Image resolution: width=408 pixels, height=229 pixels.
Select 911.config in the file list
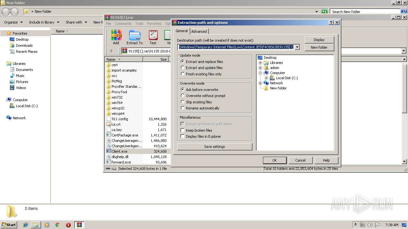pyautogui.click(x=120, y=119)
